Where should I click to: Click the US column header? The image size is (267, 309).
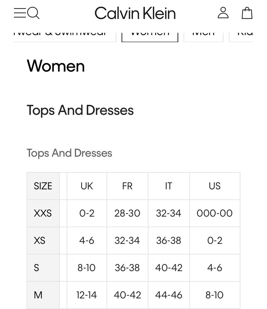click(214, 186)
